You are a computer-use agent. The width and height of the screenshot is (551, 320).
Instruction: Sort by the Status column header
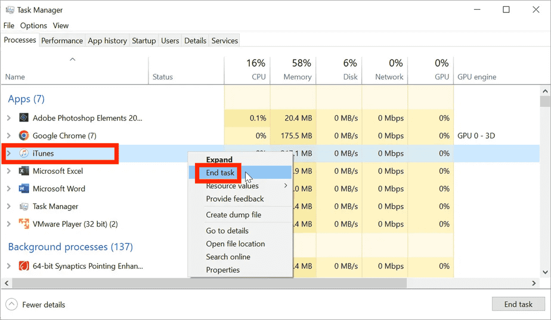point(186,70)
